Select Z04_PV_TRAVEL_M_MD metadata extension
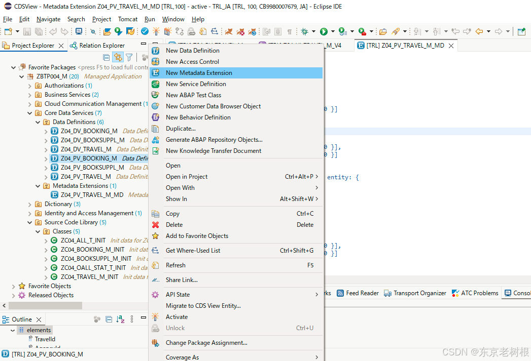531x361 pixels. (x=92, y=195)
